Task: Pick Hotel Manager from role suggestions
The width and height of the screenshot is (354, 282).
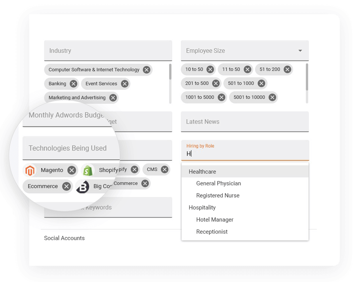Action: point(215,220)
